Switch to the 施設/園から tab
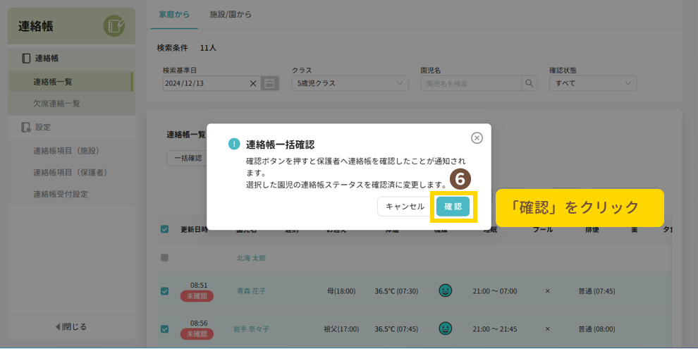This screenshot has width=698, height=349. pos(231,14)
